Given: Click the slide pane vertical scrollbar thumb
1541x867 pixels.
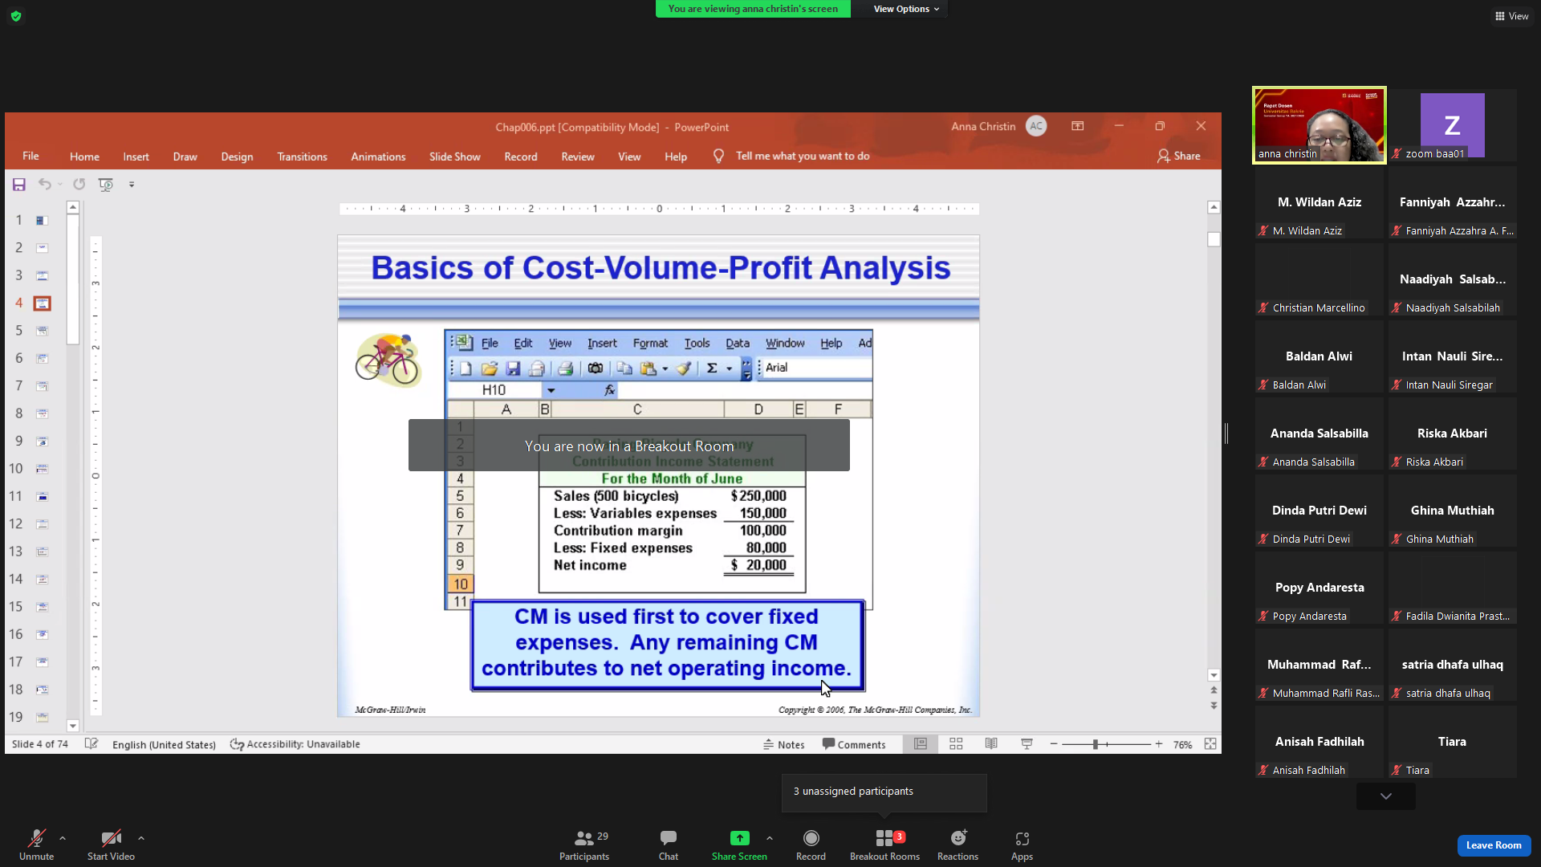Looking at the screenshot, I should point(1214,239).
